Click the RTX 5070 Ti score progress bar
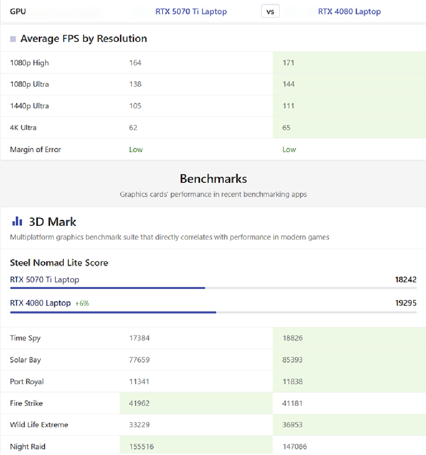The height and width of the screenshot is (455, 426). (213, 288)
